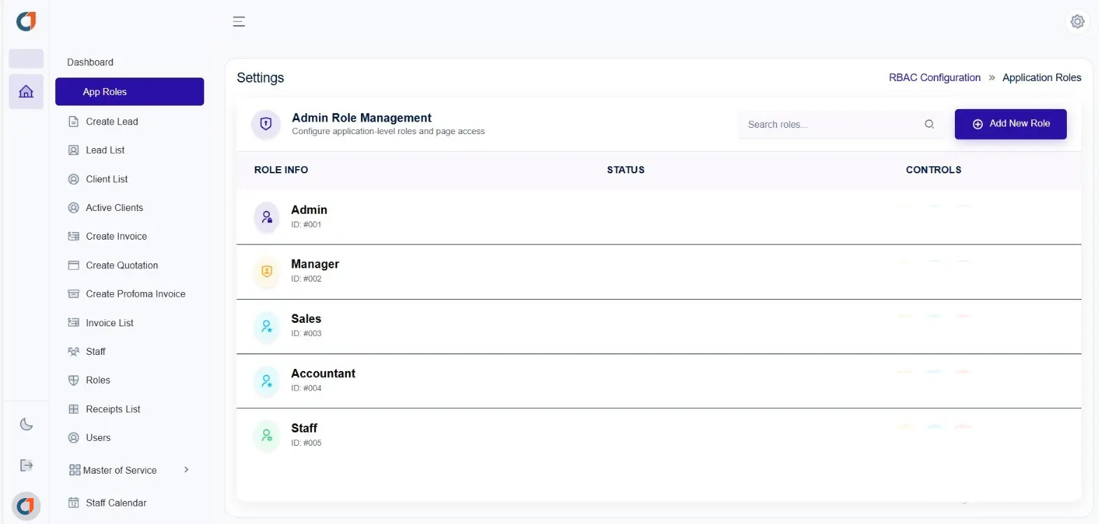Click the Staff role avatar icon in the table

(x=267, y=435)
